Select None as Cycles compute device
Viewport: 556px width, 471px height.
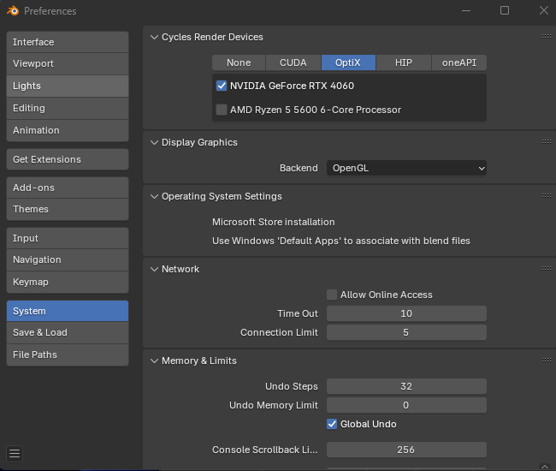click(239, 63)
